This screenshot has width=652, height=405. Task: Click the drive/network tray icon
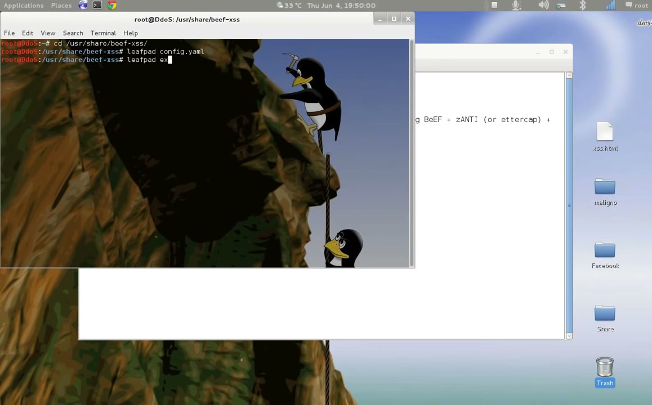point(561,6)
